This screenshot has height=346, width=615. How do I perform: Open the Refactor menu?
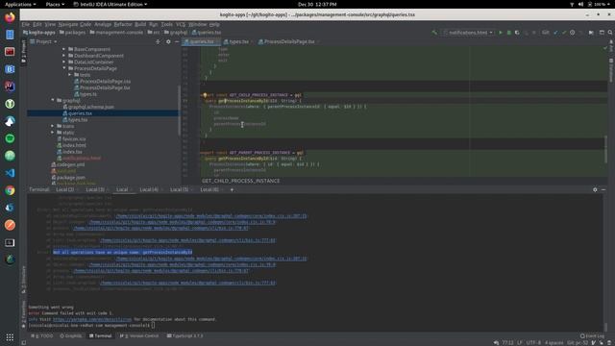click(123, 24)
